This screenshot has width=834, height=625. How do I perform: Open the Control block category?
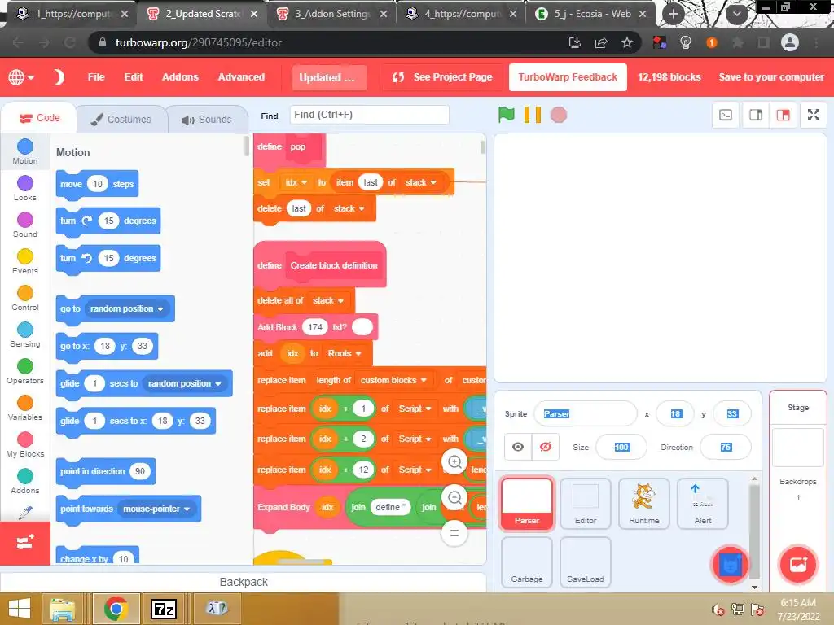coord(25,298)
